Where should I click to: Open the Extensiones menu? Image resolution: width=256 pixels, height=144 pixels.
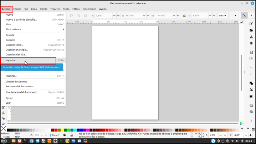(89, 9)
